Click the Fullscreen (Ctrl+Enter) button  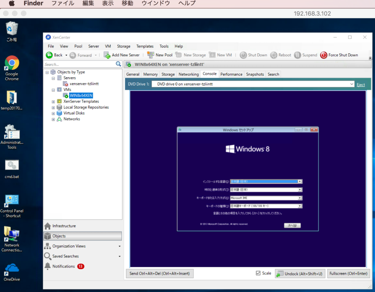[349, 273]
